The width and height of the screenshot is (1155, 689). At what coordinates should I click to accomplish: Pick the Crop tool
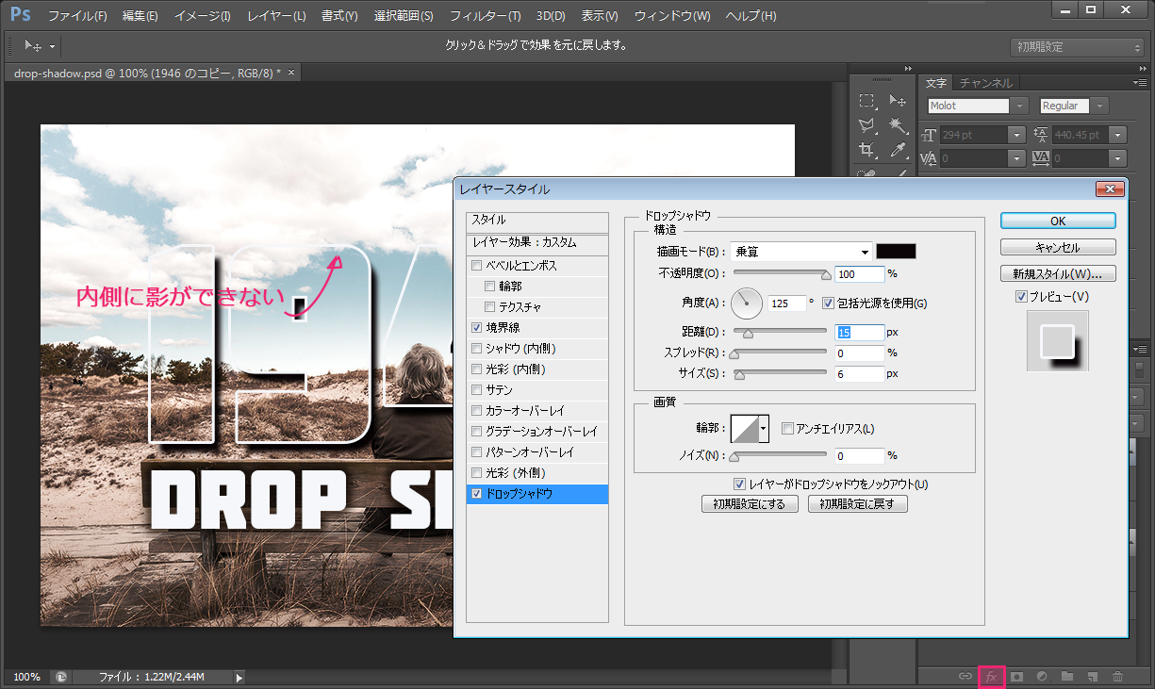pyautogui.click(x=866, y=149)
